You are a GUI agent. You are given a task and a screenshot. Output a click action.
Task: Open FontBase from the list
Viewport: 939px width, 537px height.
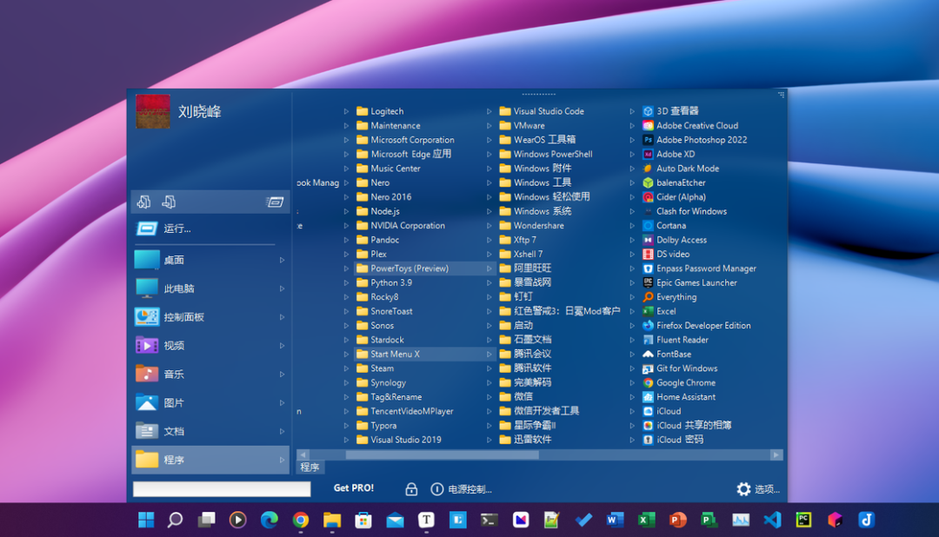pyautogui.click(x=667, y=354)
